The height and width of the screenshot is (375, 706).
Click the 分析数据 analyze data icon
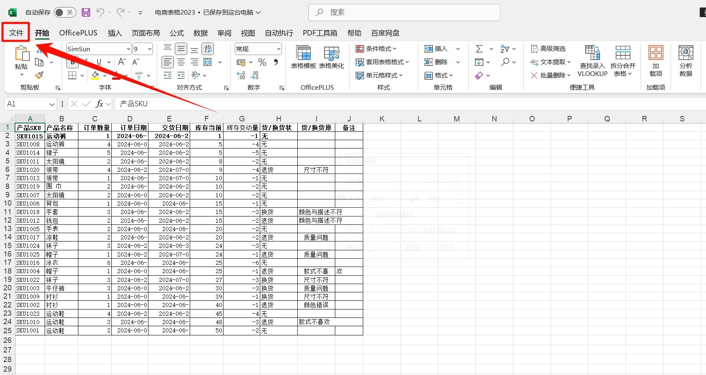[686, 61]
